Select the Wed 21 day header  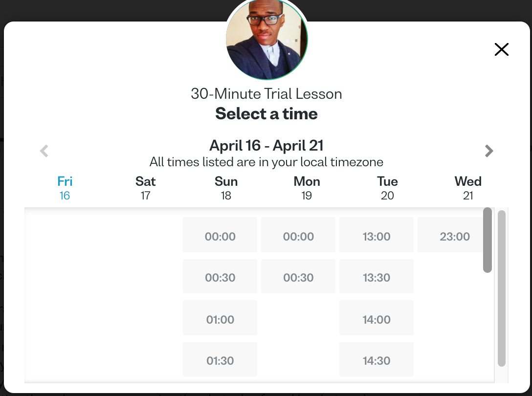[x=468, y=188]
